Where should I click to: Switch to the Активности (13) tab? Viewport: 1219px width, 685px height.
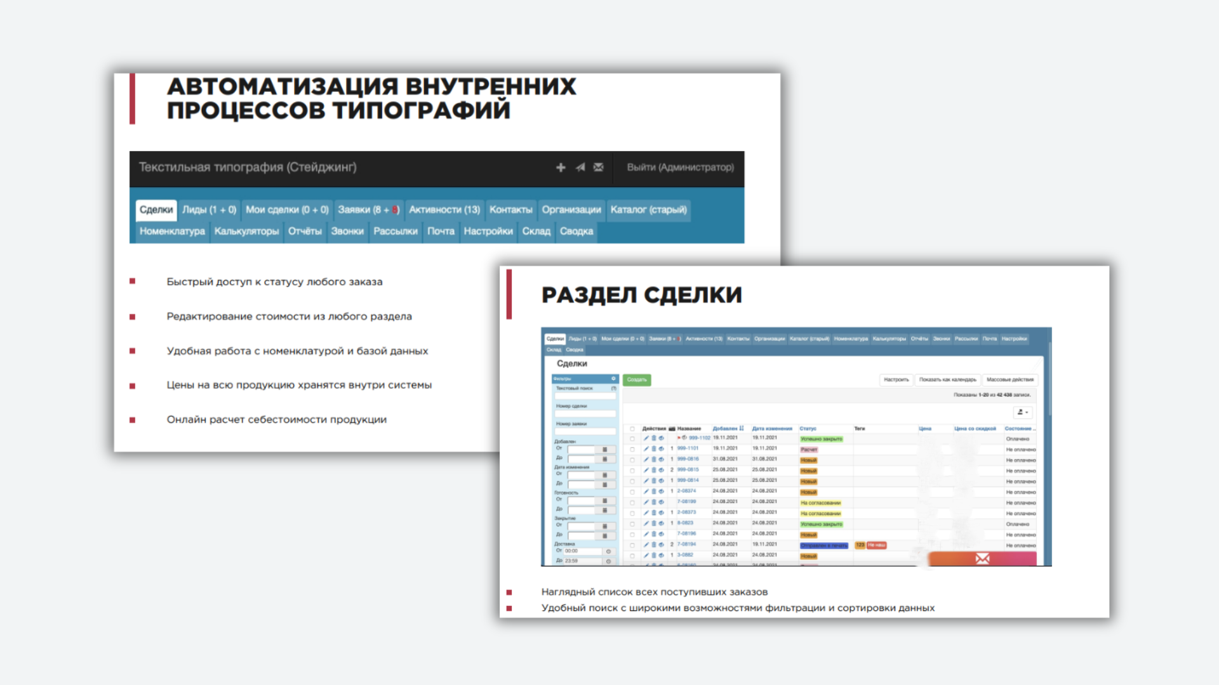click(444, 210)
